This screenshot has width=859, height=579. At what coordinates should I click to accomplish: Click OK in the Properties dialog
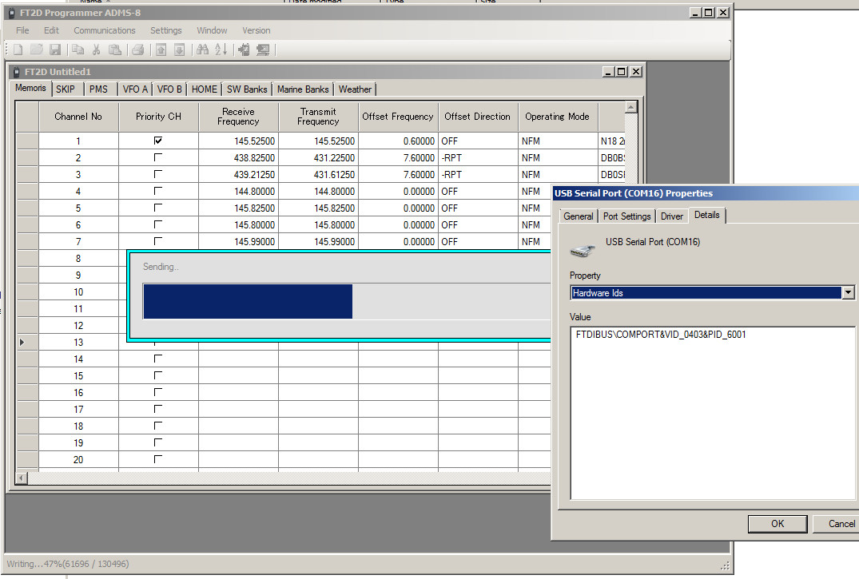click(777, 524)
